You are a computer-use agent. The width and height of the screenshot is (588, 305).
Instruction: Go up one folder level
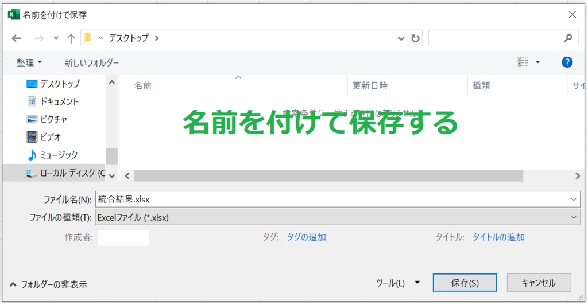click(71, 38)
